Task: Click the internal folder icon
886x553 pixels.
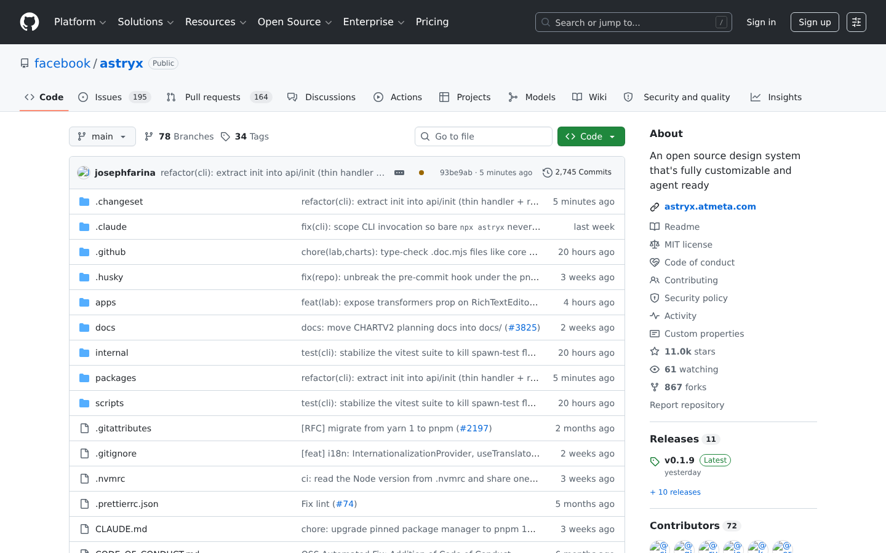Action: pyautogui.click(x=84, y=353)
